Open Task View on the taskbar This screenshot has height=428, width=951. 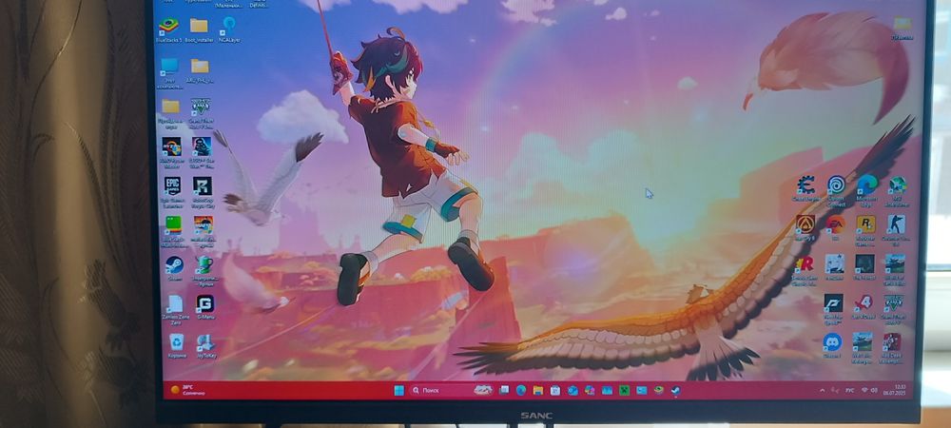tap(504, 390)
